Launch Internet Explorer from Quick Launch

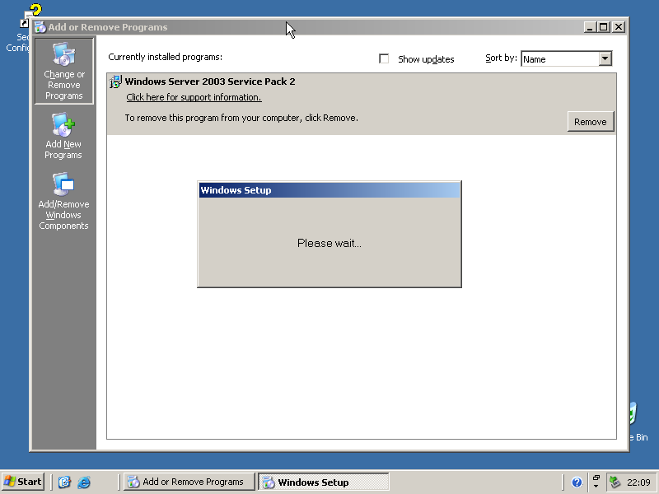(83, 482)
